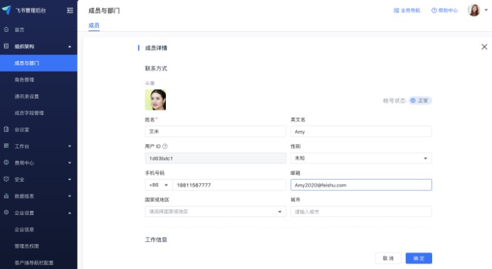Viewport: 492px width, 269px height.
Task: Click the 确定 confirm button
Action: [x=419, y=258]
